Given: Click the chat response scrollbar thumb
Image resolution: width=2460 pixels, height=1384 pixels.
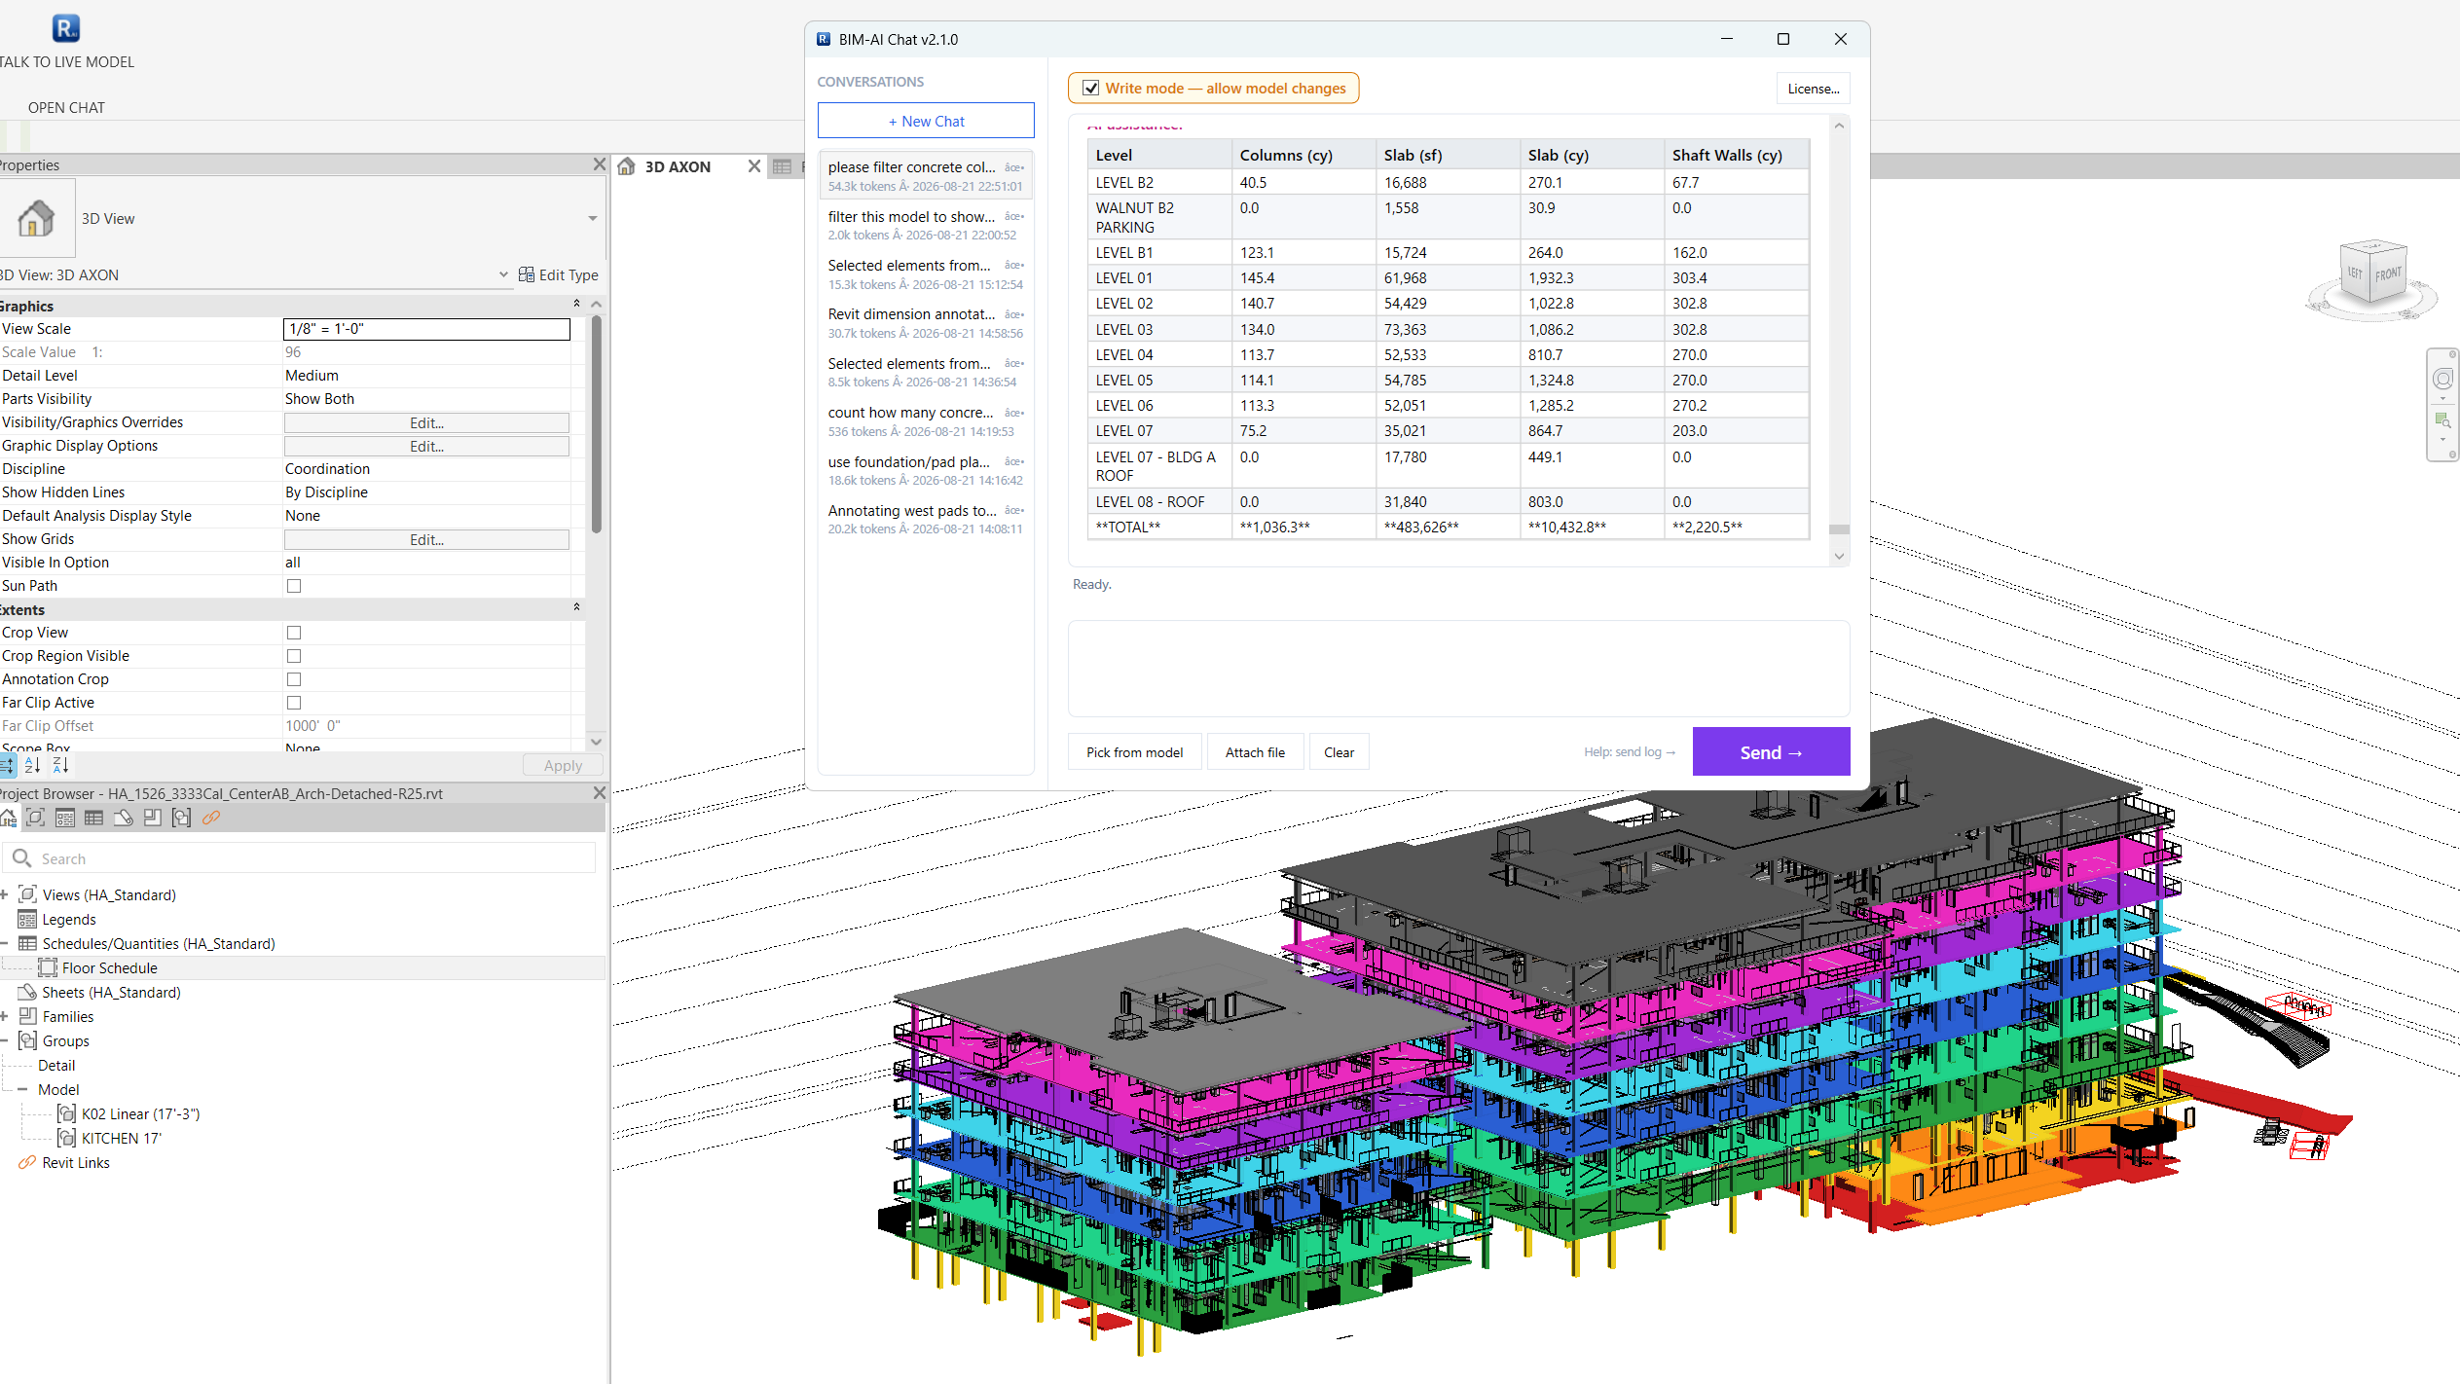Looking at the screenshot, I should pyautogui.click(x=1838, y=529).
